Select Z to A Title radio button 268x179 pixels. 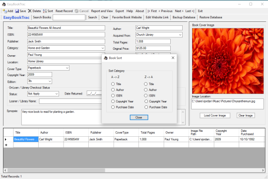click(x=145, y=84)
